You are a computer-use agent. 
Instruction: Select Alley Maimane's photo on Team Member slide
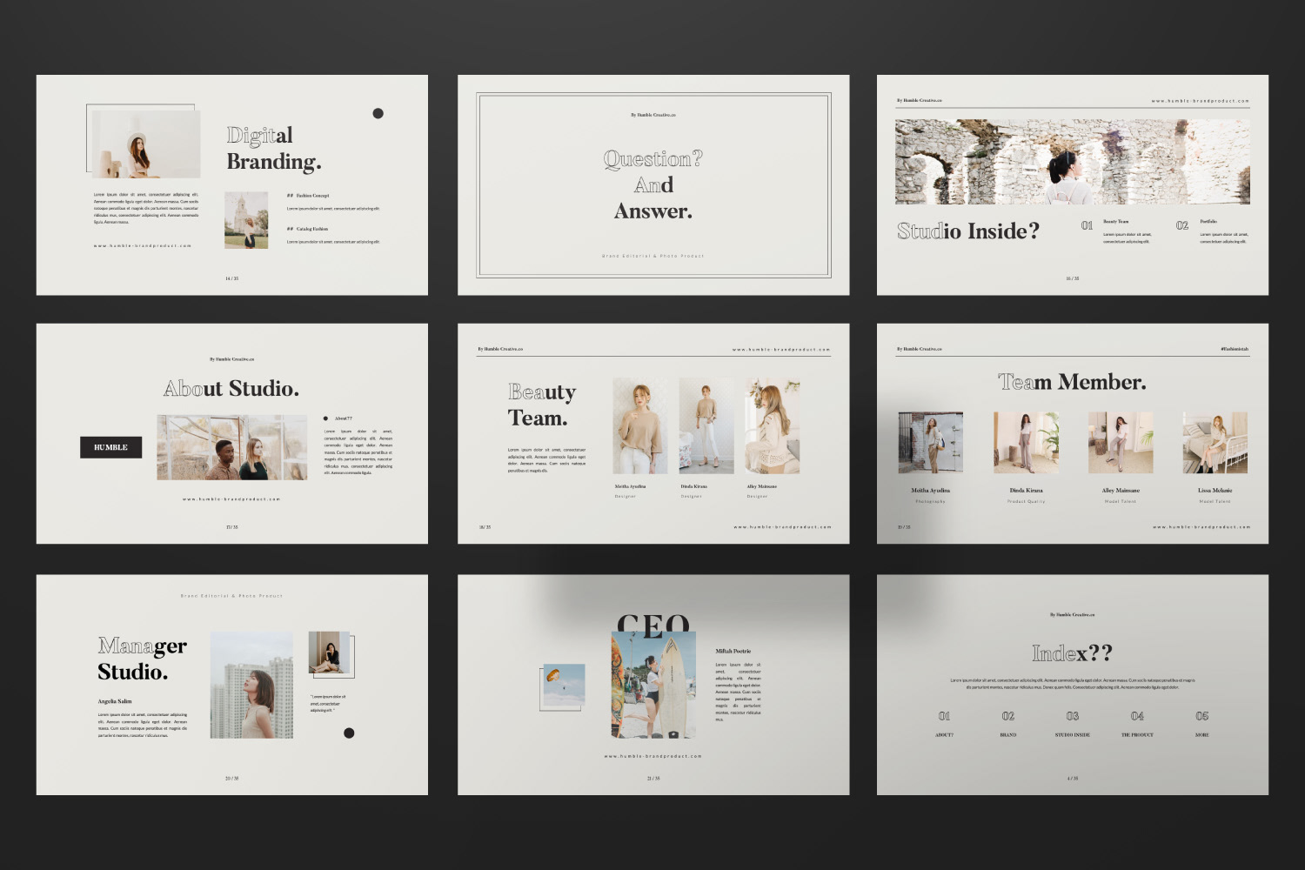1121,443
